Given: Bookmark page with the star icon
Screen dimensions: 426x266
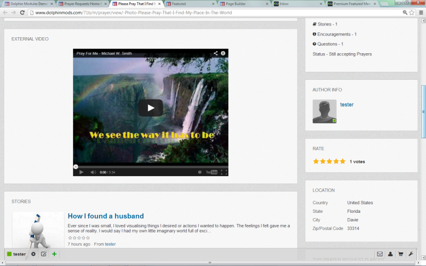Looking at the screenshot, I should 412,12.
